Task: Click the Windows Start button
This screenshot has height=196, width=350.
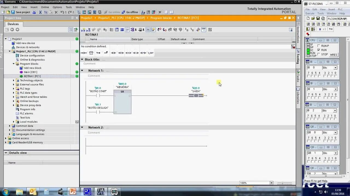Action: (5, 192)
